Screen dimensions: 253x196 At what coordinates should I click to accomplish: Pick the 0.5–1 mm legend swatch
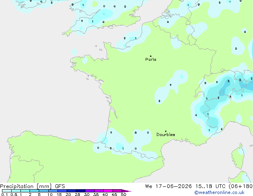pyautogui.click(x=16, y=191)
